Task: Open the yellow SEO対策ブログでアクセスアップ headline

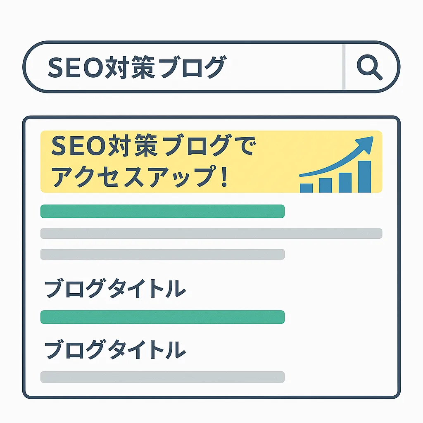Action: coord(153,161)
